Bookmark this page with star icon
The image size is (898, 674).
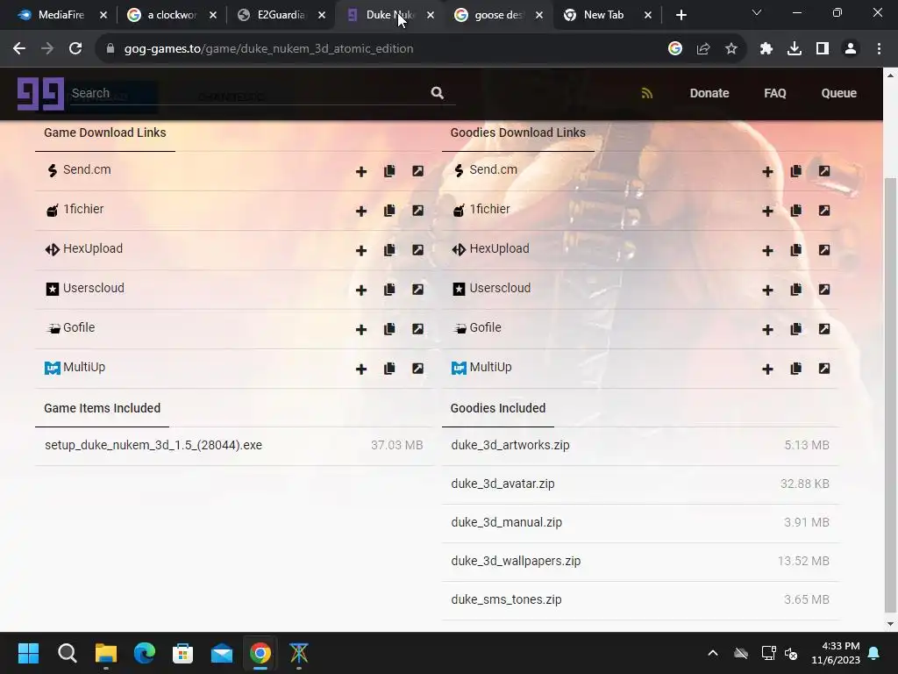731,49
